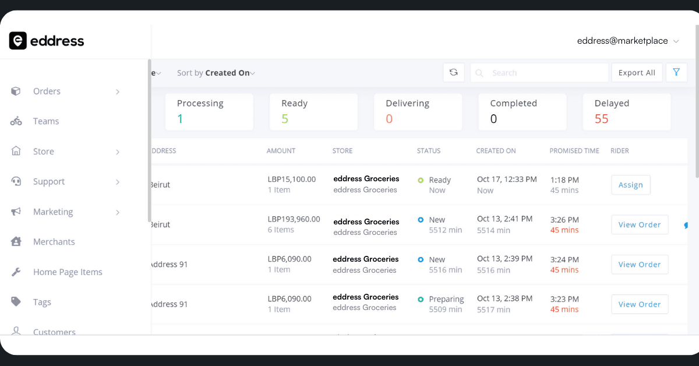Click the Marketing megaphone icon
The height and width of the screenshot is (366, 699).
[x=16, y=212]
